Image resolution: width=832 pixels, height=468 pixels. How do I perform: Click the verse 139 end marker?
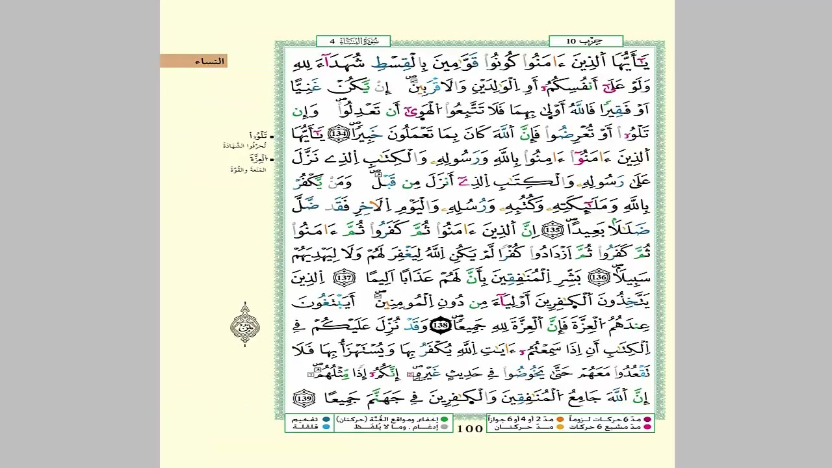pos(304,396)
